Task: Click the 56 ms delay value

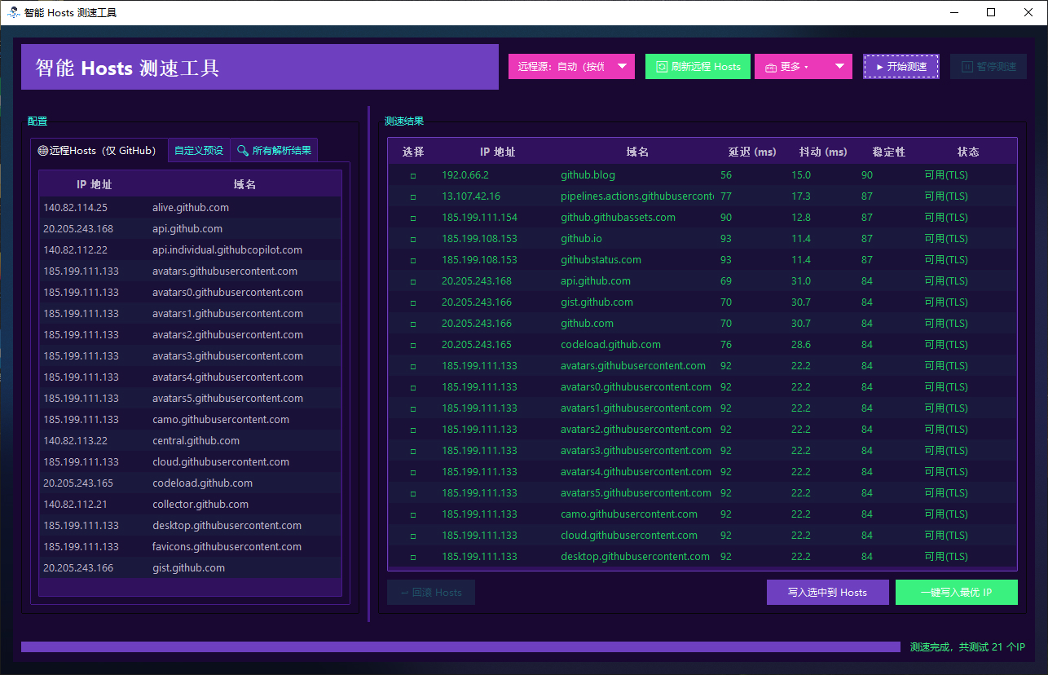Action: click(x=726, y=175)
